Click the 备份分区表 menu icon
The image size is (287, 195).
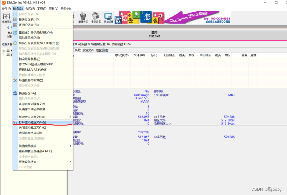[x=15, y=19]
